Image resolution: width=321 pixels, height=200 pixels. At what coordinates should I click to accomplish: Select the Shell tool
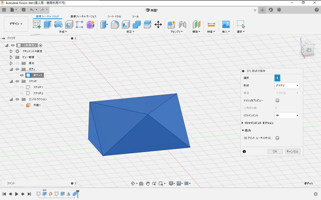(x=126, y=24)
